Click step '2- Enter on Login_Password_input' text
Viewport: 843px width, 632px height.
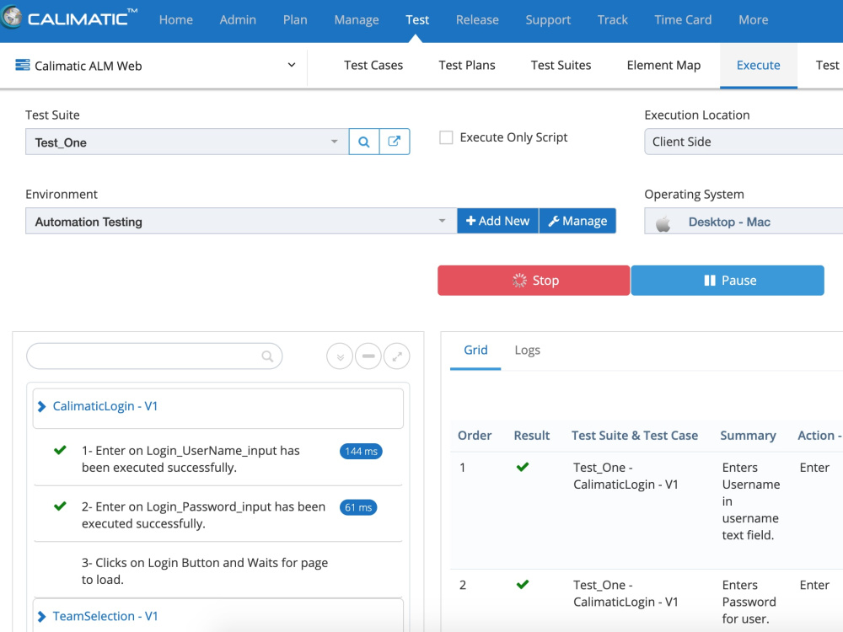(203, 515)
